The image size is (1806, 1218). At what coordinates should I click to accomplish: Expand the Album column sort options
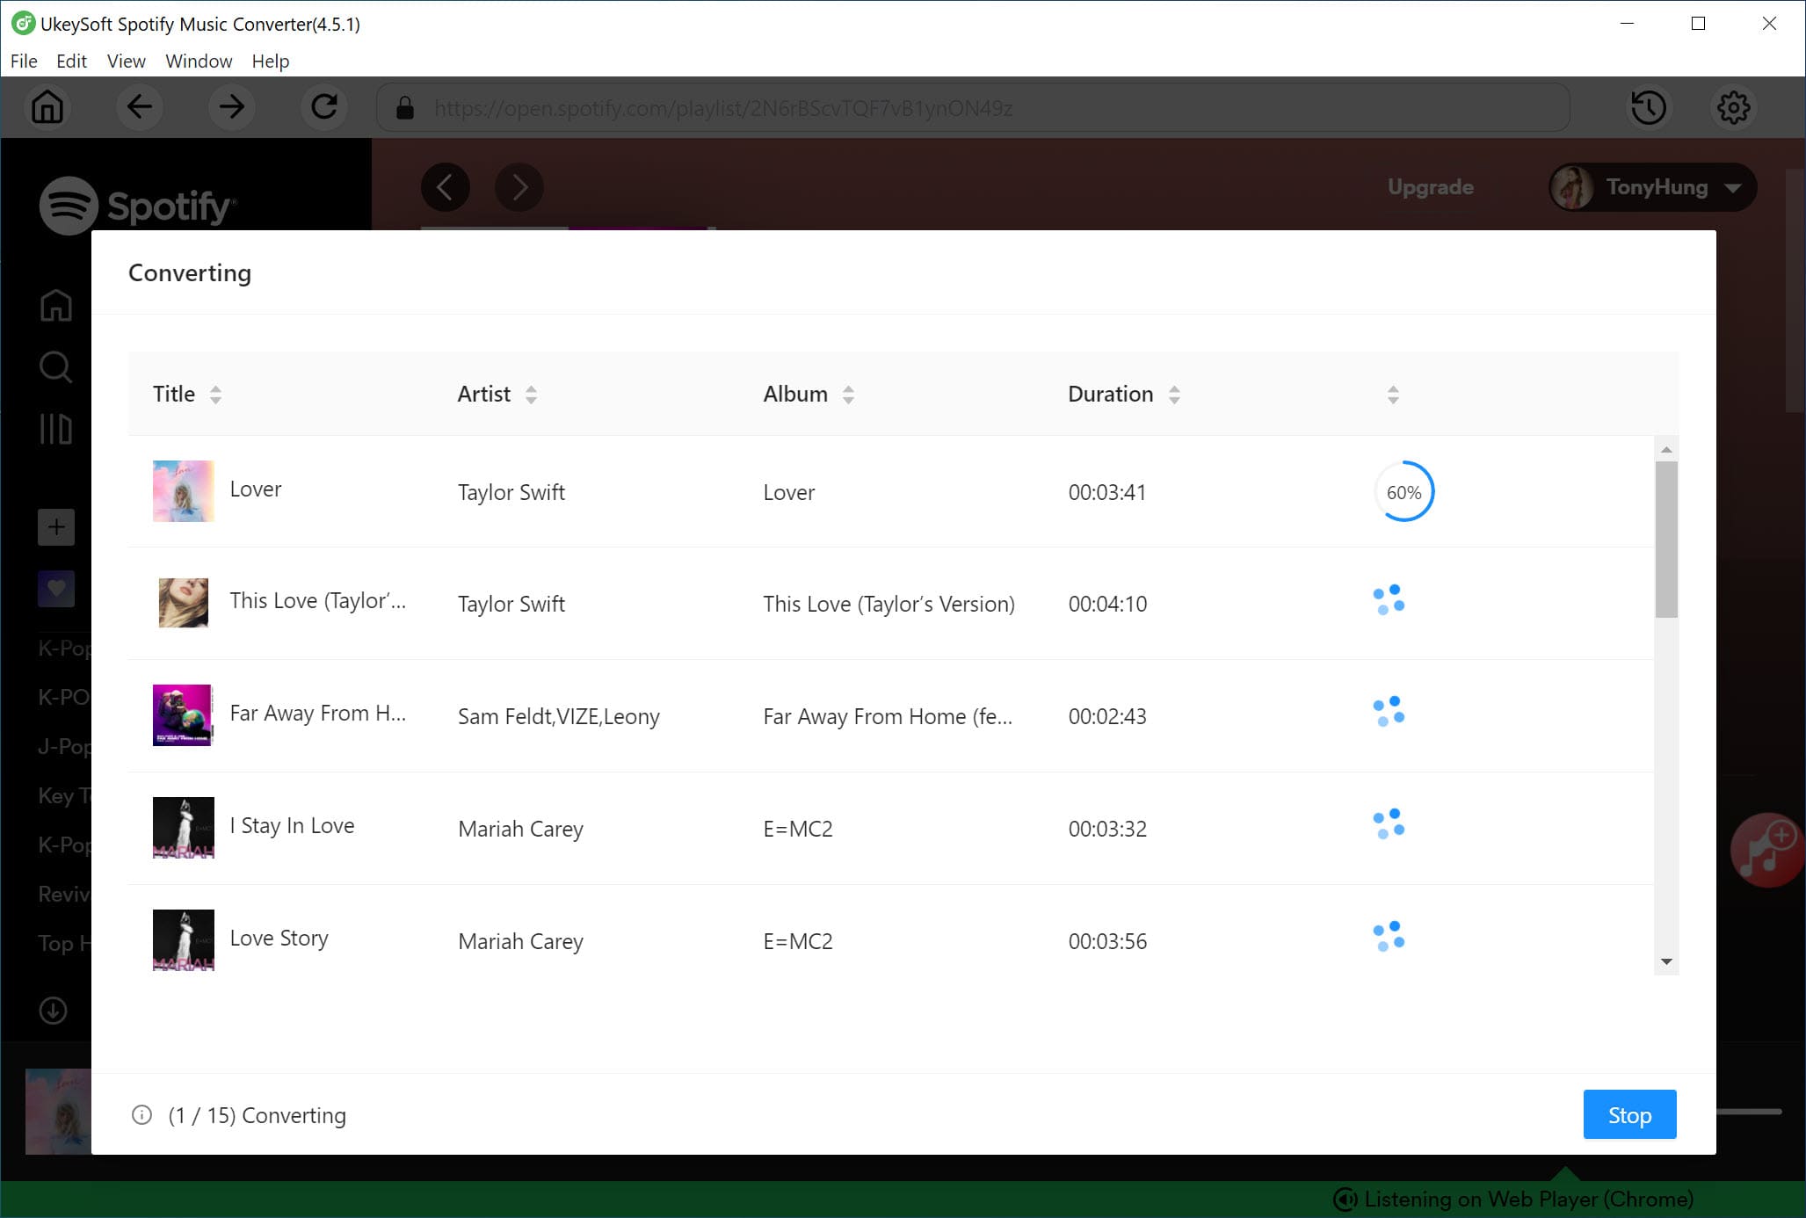tap(848, 395)
